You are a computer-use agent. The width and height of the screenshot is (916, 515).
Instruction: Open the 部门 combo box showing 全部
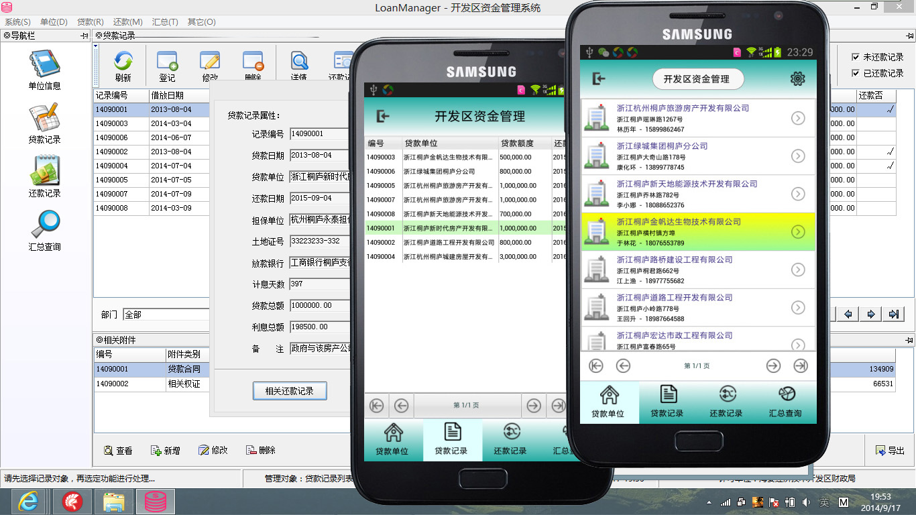pos(166,314)
